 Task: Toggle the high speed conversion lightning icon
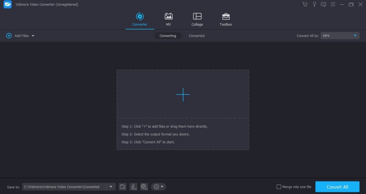133,187
